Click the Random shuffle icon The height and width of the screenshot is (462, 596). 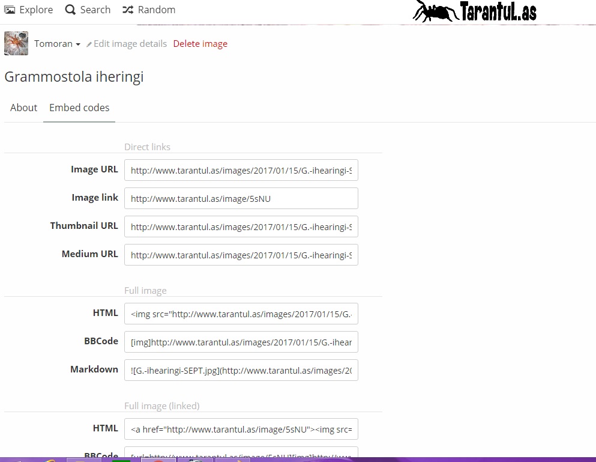tap(127, 10)
